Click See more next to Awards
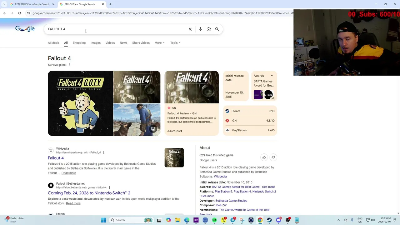 268,187
